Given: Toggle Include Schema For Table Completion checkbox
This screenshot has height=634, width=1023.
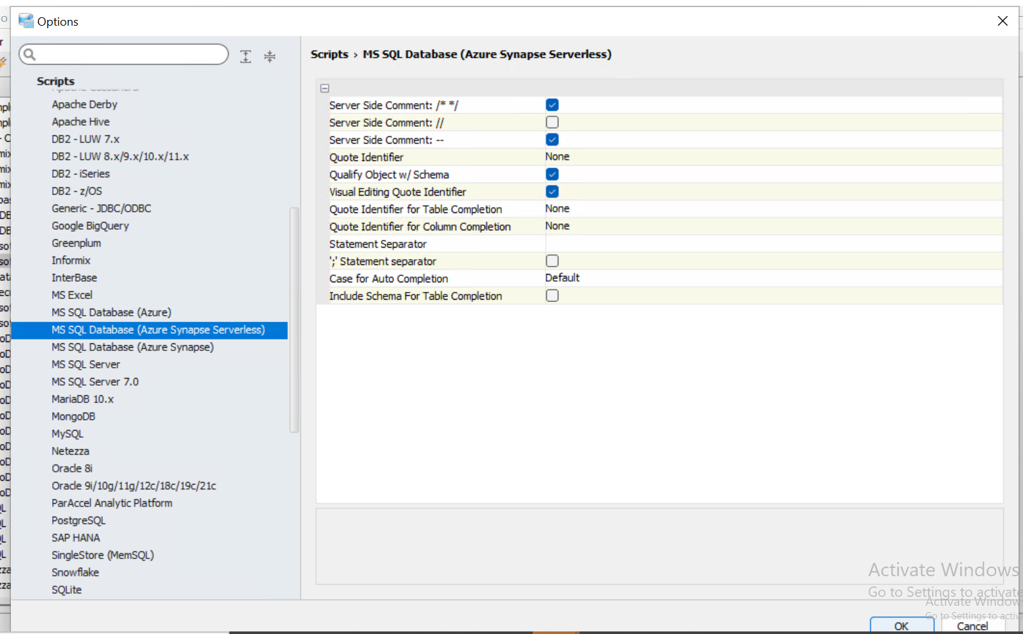Looking at the screenshot, I should [552, 295].
